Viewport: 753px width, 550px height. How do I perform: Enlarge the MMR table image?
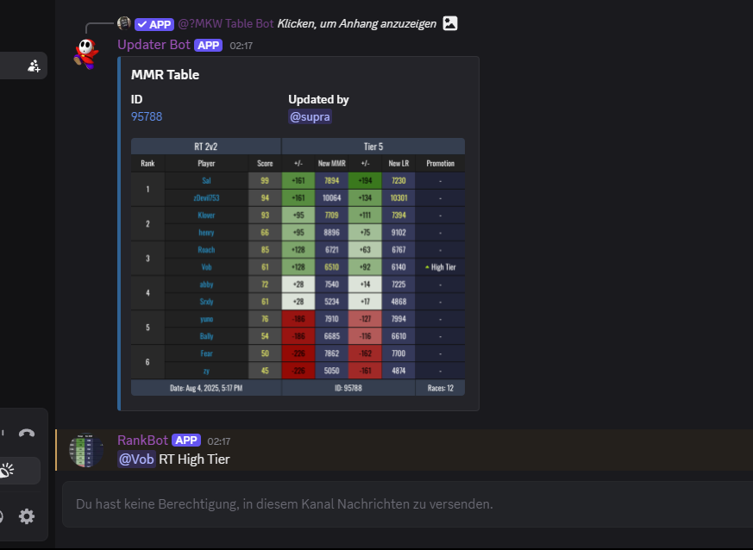click(298, 267)
